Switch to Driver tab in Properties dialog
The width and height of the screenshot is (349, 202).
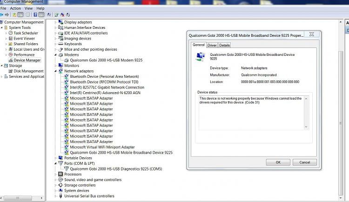212,45
